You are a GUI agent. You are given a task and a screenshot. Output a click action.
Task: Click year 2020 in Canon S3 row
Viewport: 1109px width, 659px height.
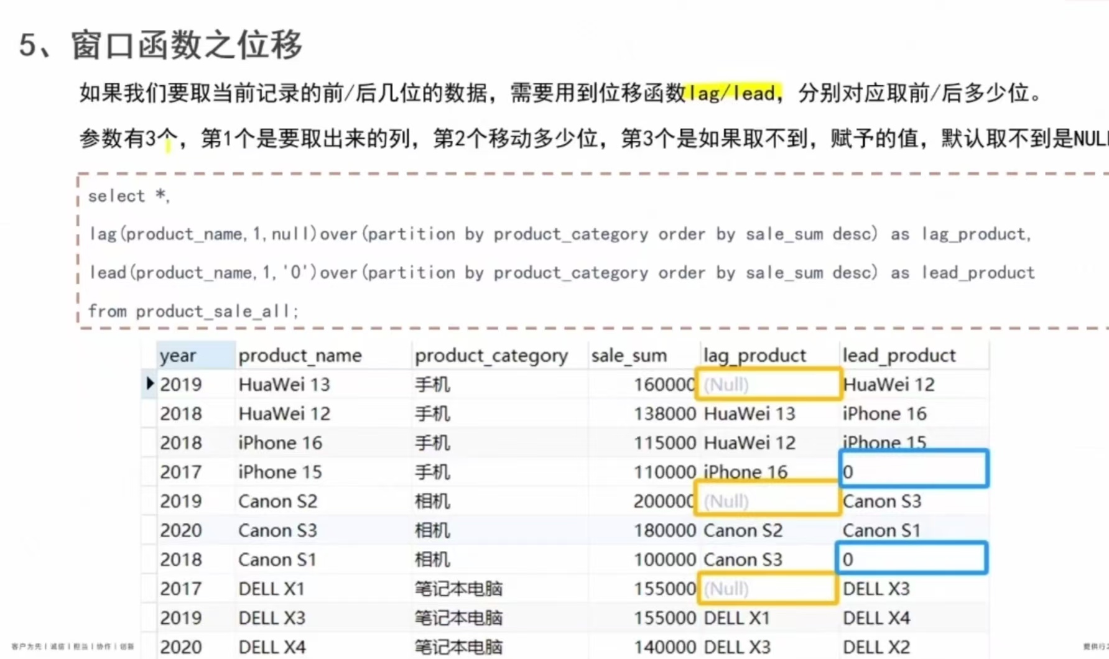pos(181,530)
